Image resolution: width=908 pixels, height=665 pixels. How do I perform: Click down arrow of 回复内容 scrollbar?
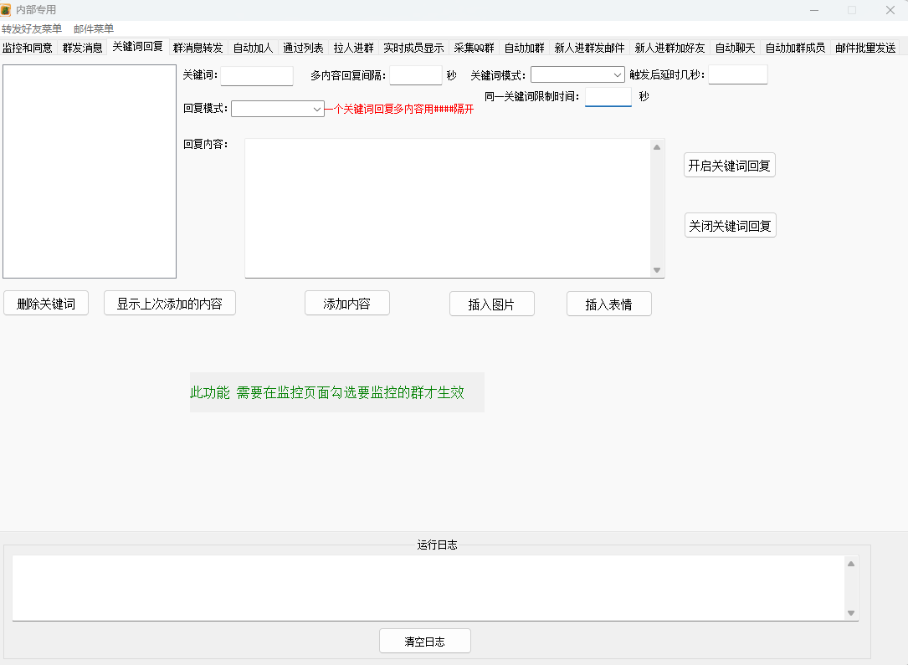pyautogui.click(x=657, y=270)
